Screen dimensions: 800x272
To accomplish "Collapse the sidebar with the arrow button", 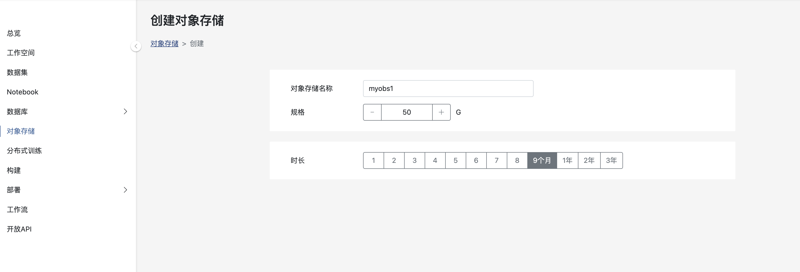I will tap(136, 46).
